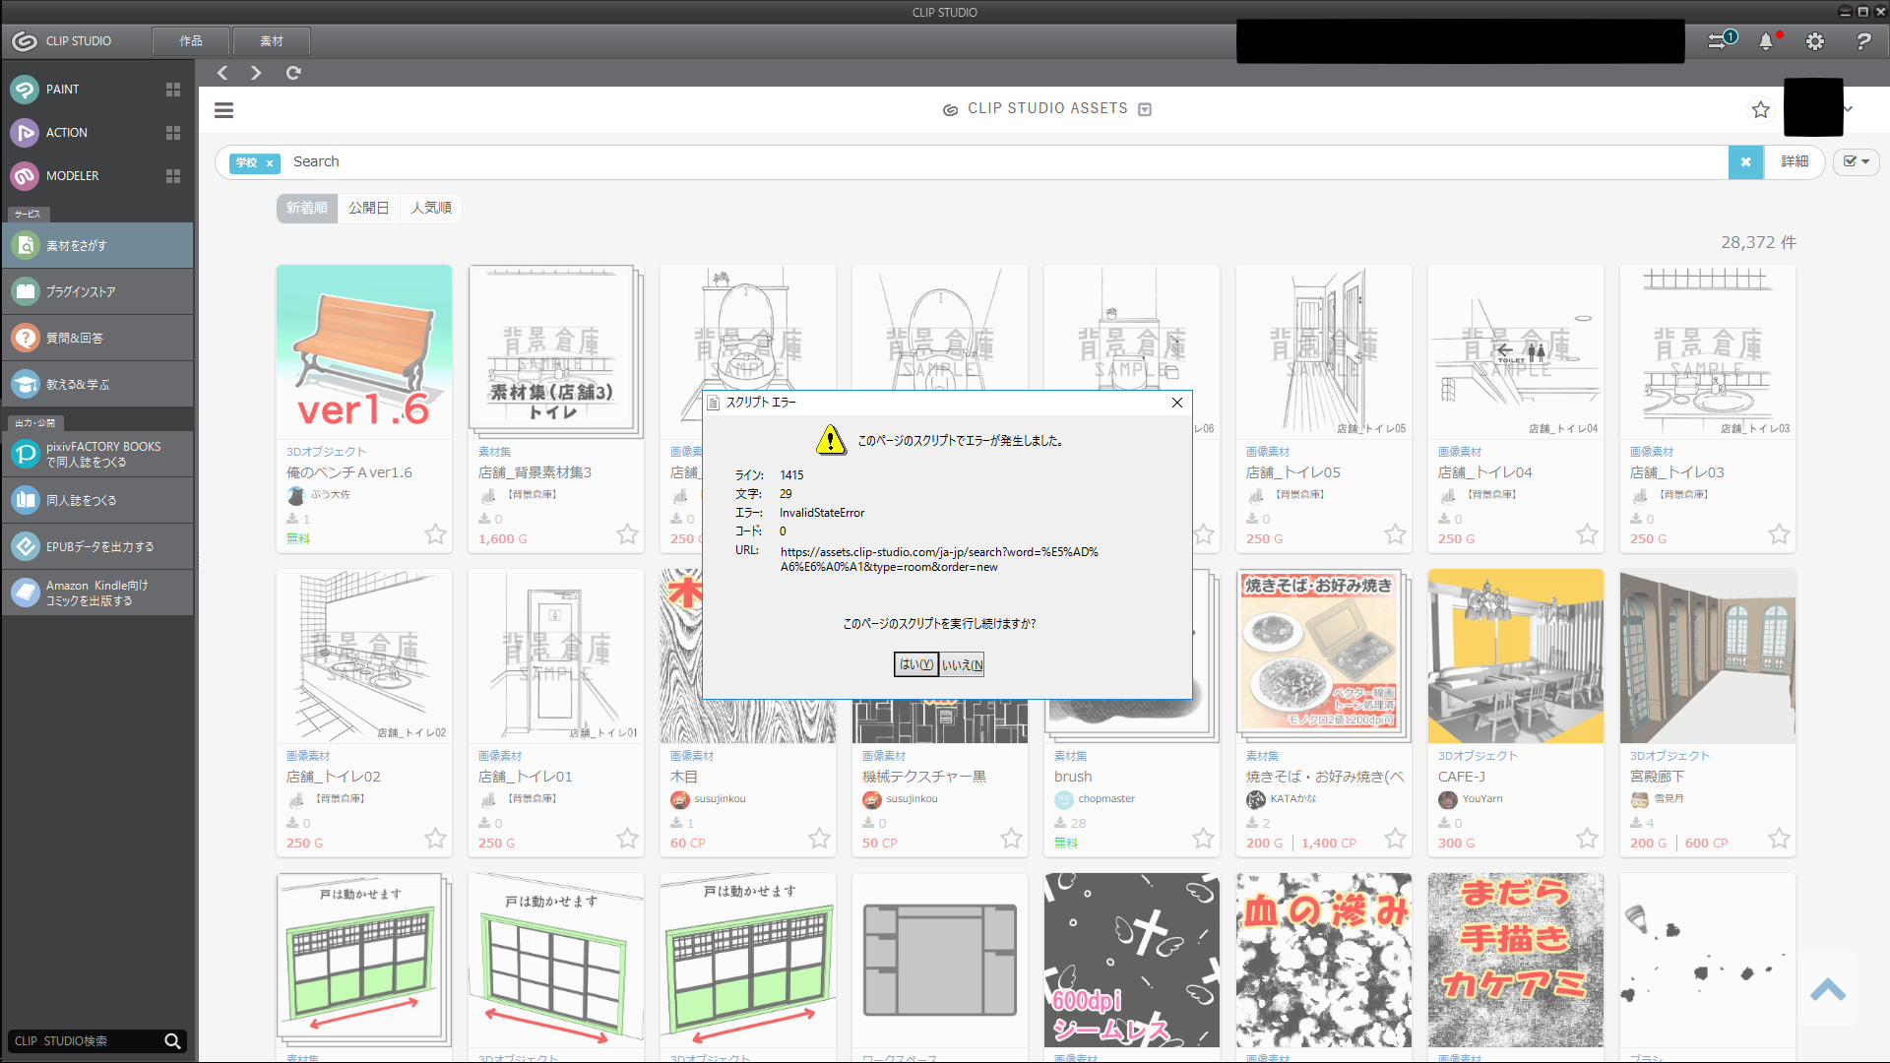Toggle favorite star on 宮殿廊下 asset
The width and height of the screenshot is (1890, 1063).
[x=1779, y=839]
